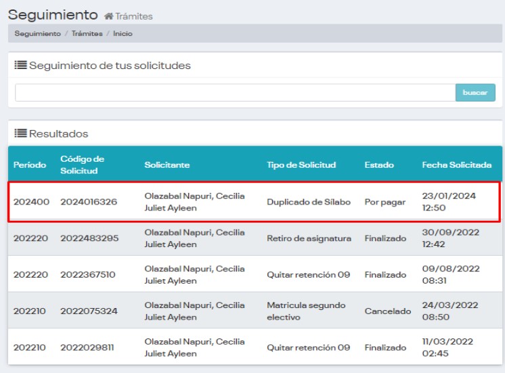The image size is (505, 373).
Task: Click the Estado column header
Action: [379, 164]
